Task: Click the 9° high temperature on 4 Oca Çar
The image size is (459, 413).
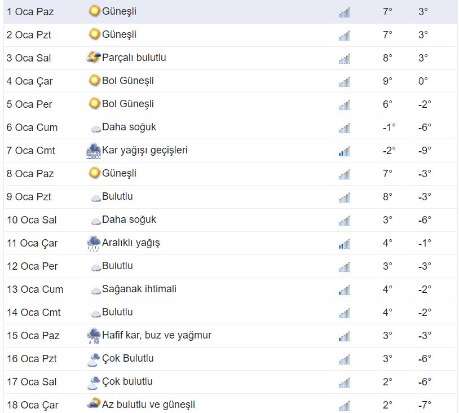Action: (387, 81)
